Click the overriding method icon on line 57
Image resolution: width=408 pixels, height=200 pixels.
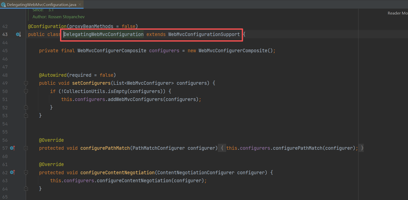[x=13, y=148]
